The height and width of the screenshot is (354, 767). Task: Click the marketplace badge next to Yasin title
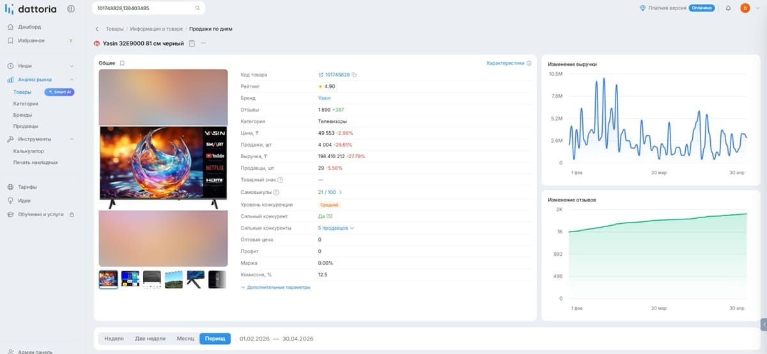[97, 43]
